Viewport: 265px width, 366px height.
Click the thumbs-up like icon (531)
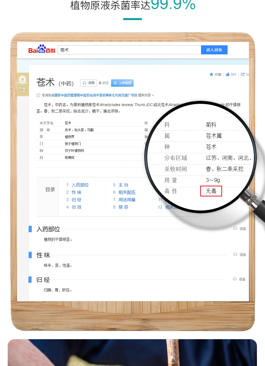[x=228, y=74]
